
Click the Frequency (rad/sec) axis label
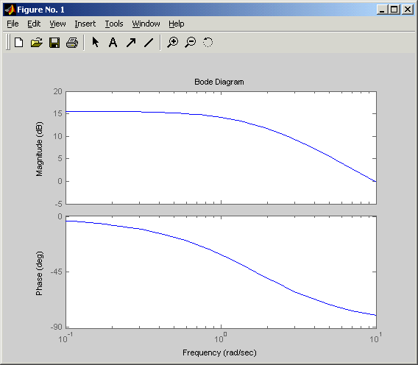219,352
